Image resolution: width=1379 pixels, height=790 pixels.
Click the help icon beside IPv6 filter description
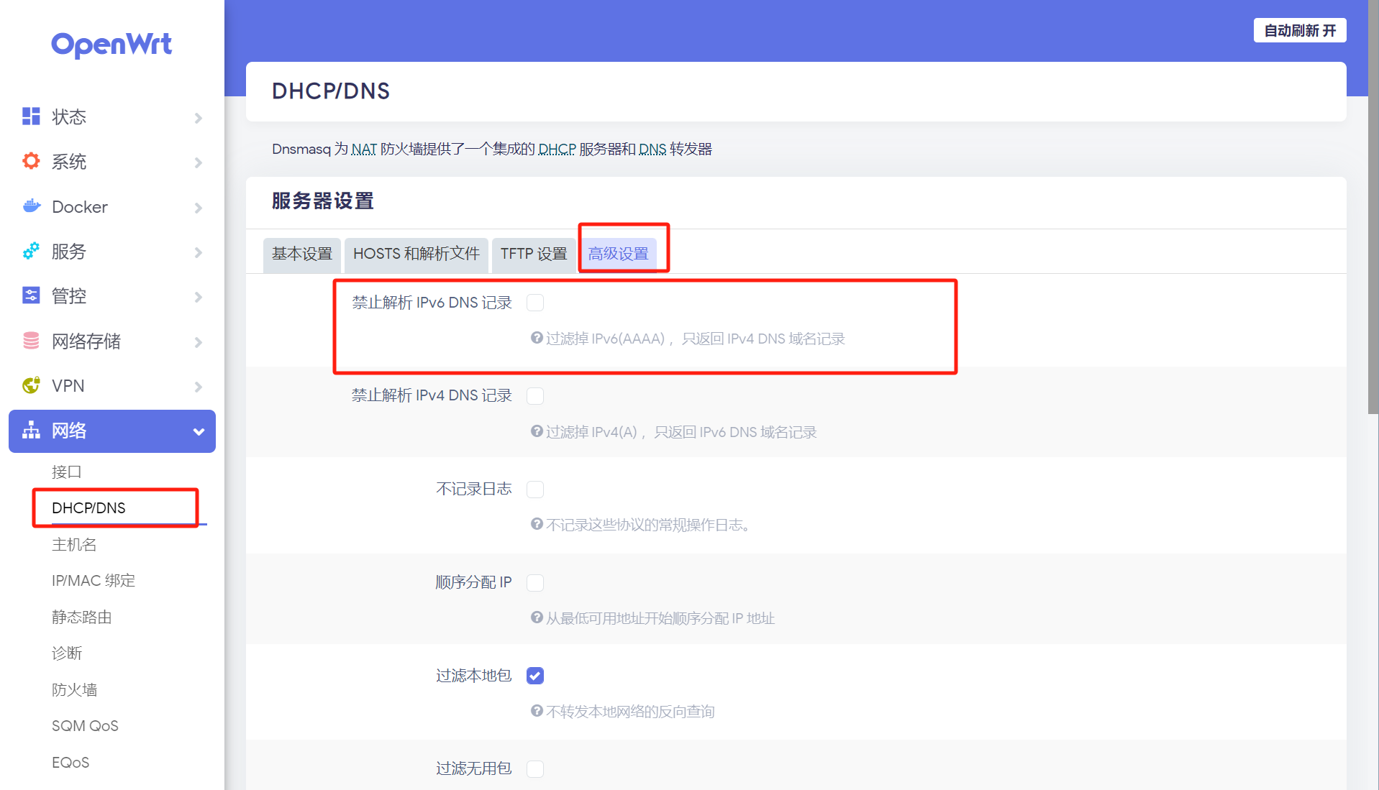tap(537, 338)
